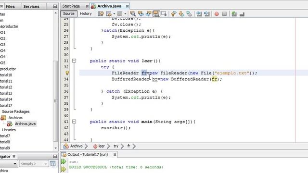Toggle Highlight Search in editor toolbar
Screen dimensions: 308x173
click(x=156, y=14)
